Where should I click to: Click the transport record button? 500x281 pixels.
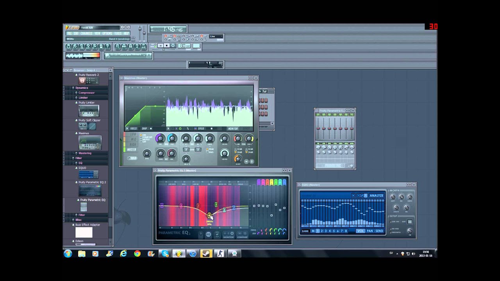point(173,45)
